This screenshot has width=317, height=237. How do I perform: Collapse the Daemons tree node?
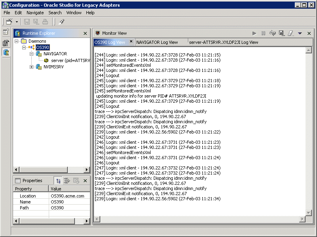pos(17,41)
